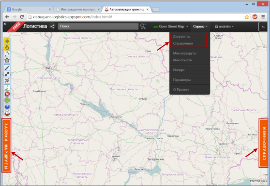This screenshot has width=270, height=186.
Task: Open the andrsim user dropdown
Action: (x=225, y=27)
